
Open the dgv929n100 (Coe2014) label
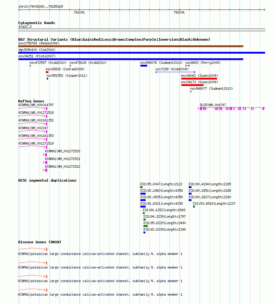tap(37, 50)
